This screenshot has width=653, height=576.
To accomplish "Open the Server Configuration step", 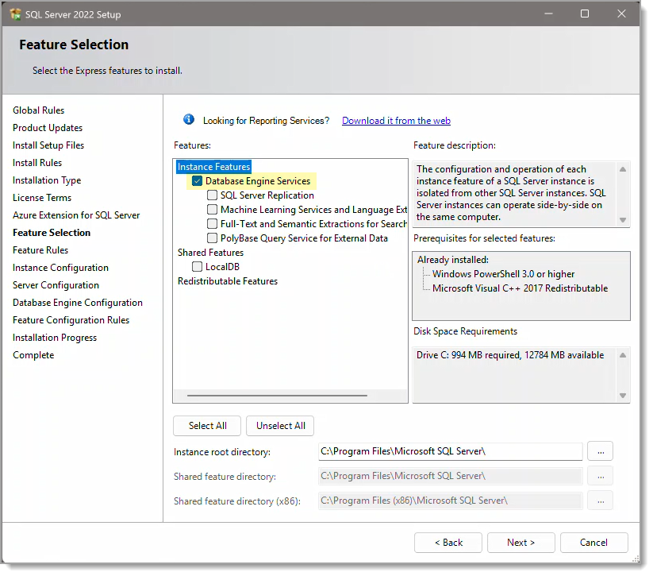I will point(56,285).
